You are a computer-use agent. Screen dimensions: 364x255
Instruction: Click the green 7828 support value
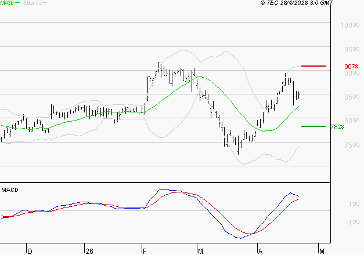click(337, 127)
